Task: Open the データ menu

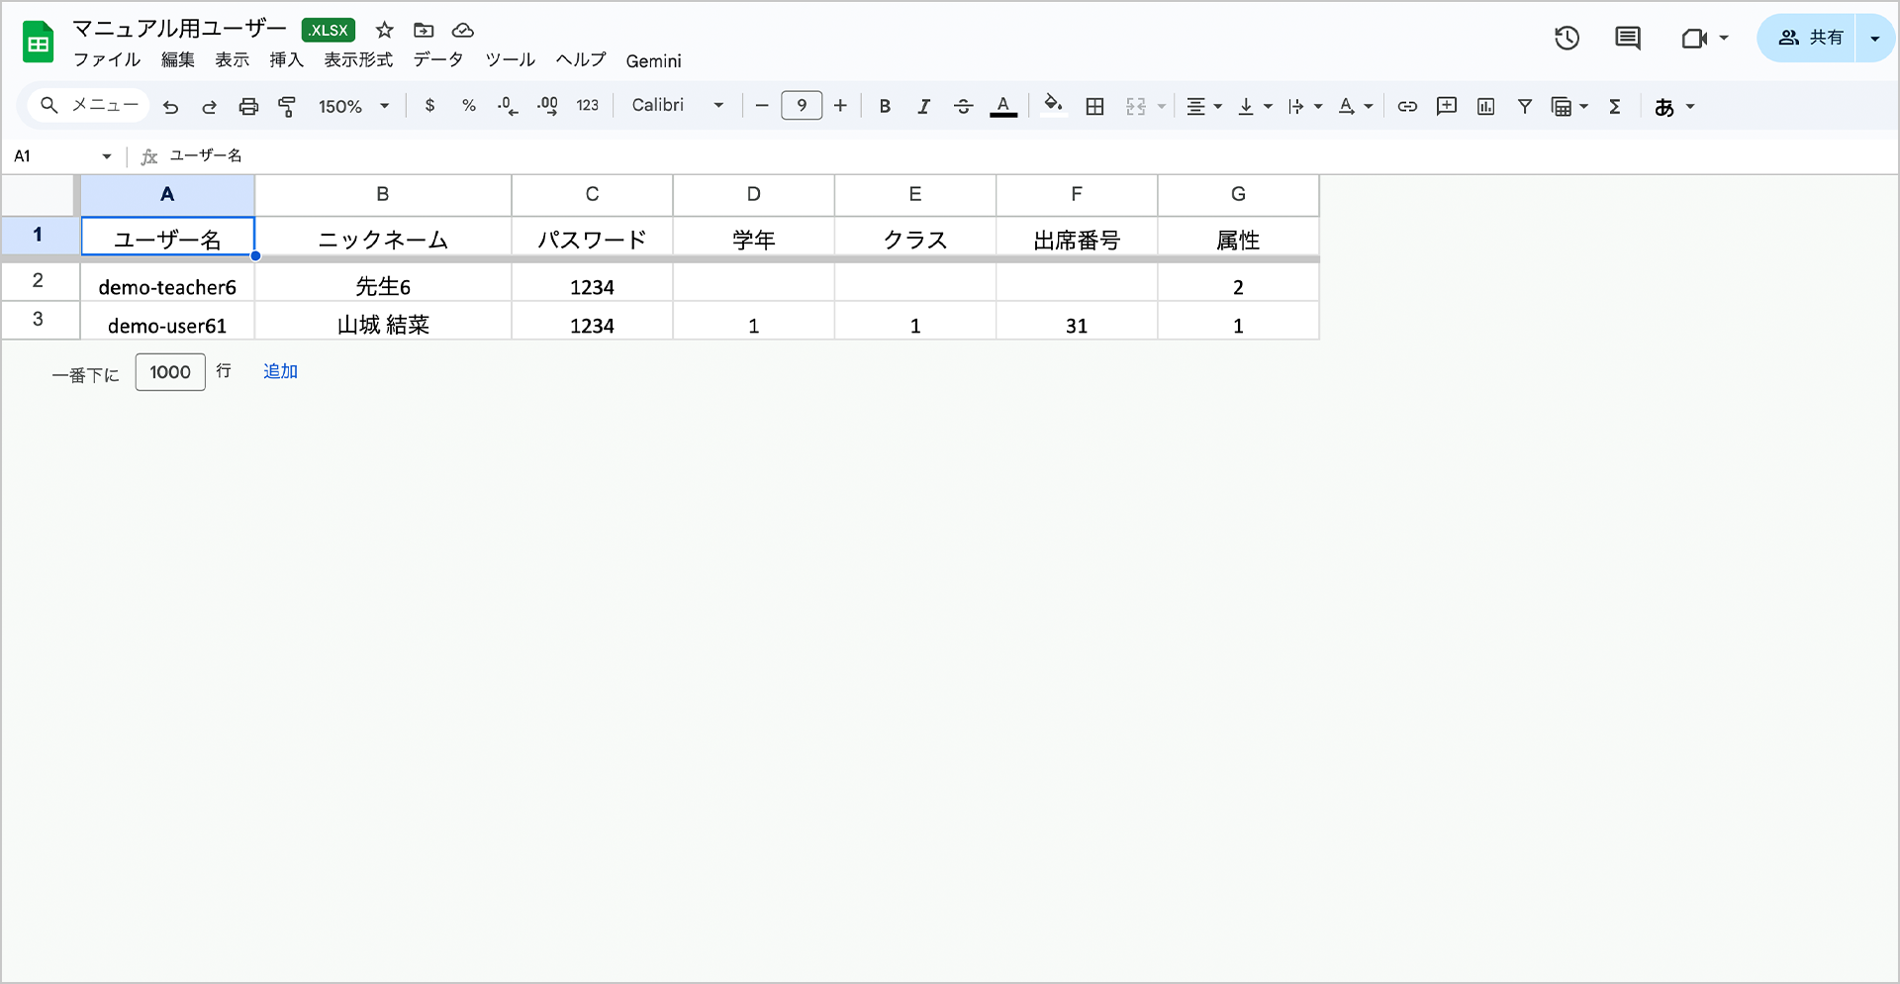Action: (x=438, y=60)
